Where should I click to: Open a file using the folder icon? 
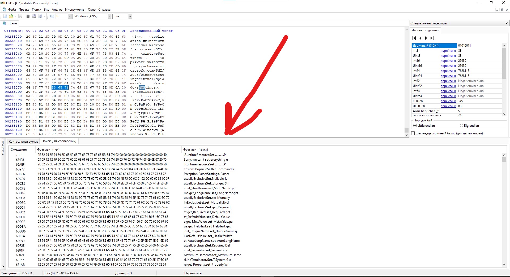pos(11,16)
